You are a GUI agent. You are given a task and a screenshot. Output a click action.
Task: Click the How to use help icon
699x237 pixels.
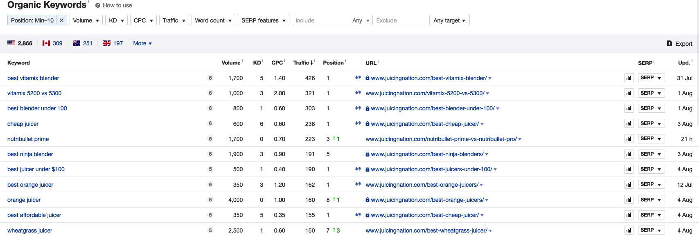(x=98, y=5)
